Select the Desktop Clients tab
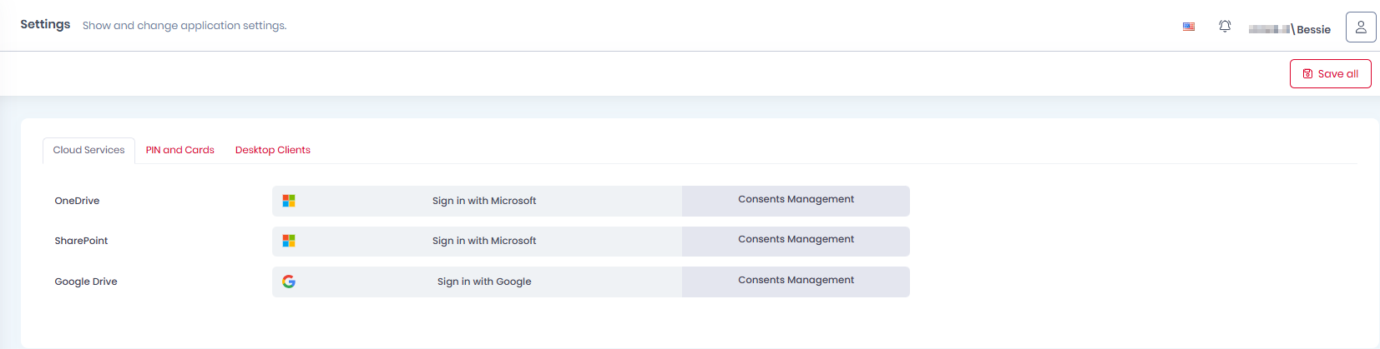Screen dimensions: 1380x349 coord(273,150)
